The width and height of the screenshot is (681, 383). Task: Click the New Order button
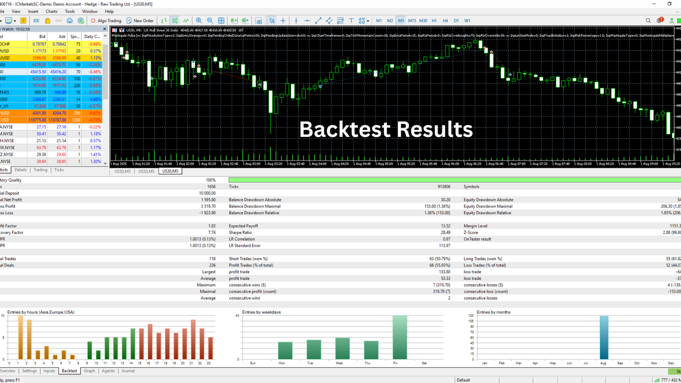point(140,21)
